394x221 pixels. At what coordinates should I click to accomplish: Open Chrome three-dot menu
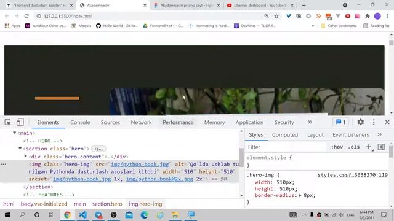(387, 16)
